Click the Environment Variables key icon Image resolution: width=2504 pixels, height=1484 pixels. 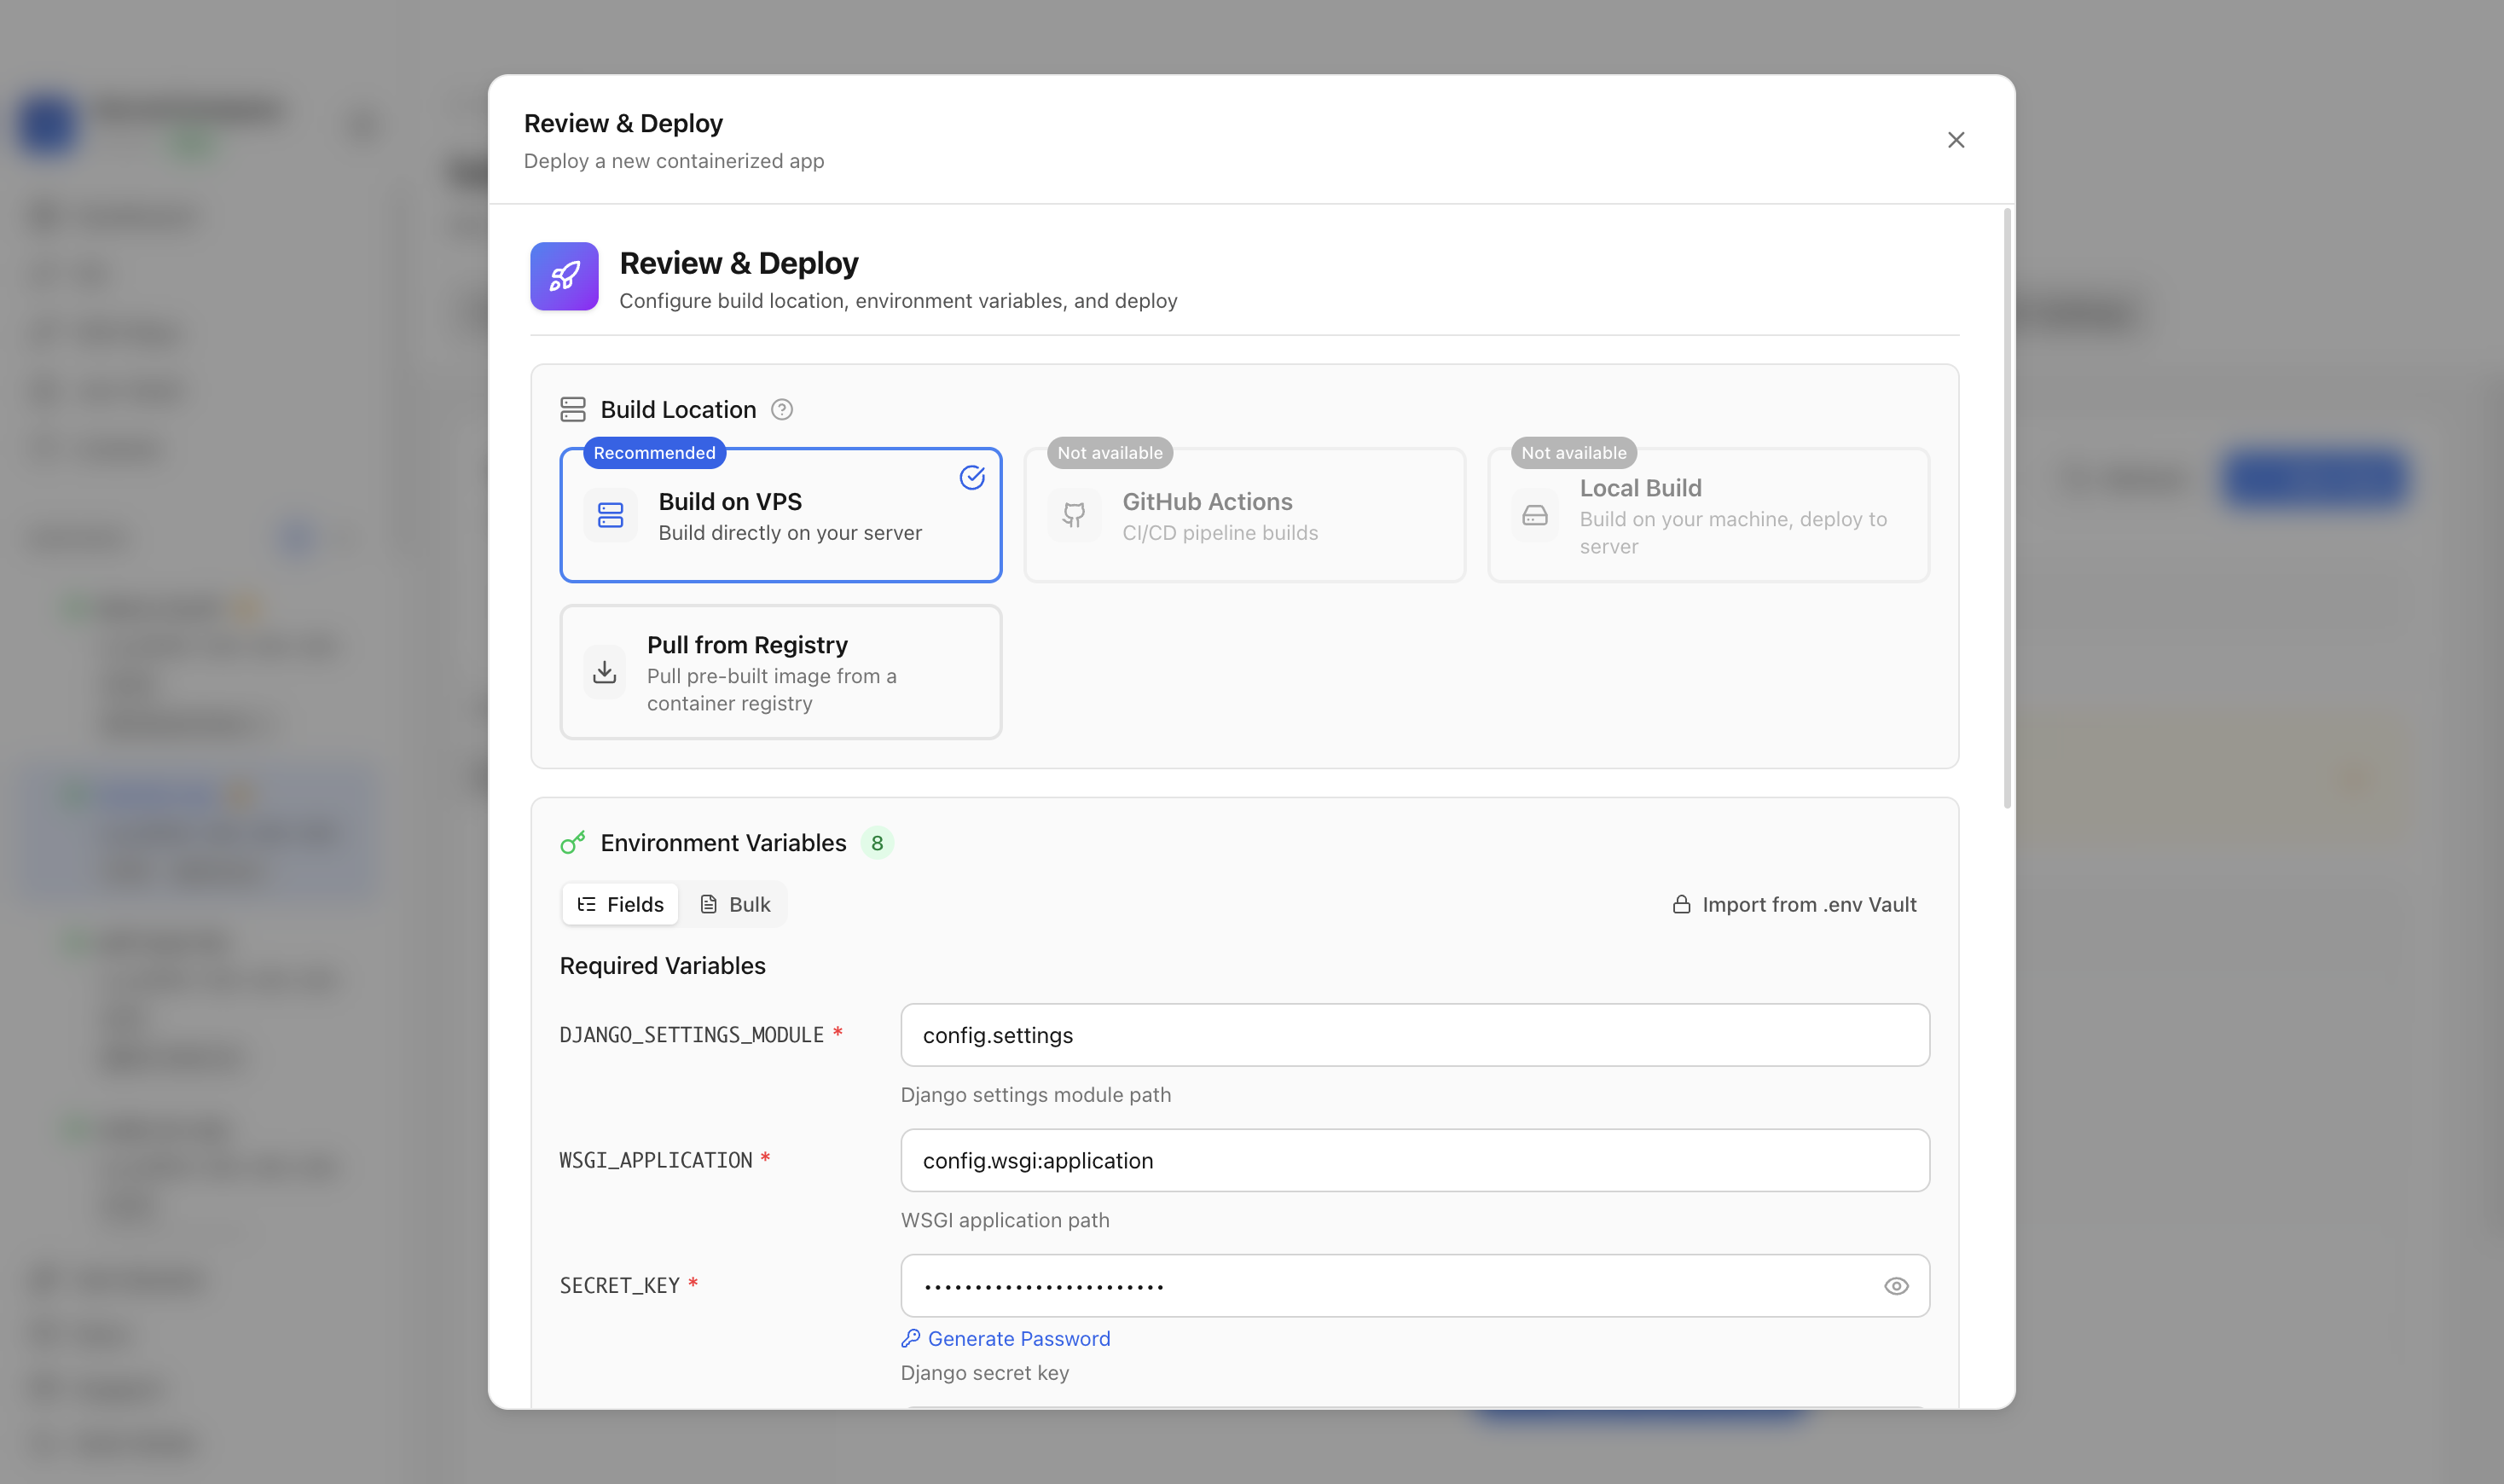click(573, 843)
